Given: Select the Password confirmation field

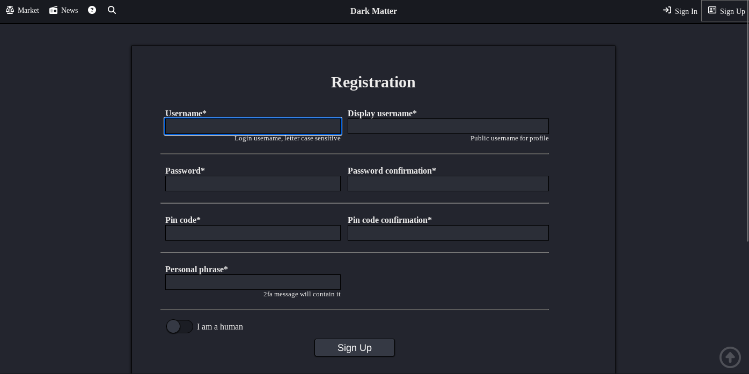Looking at the screenshot, I should (x=448, y=184).
